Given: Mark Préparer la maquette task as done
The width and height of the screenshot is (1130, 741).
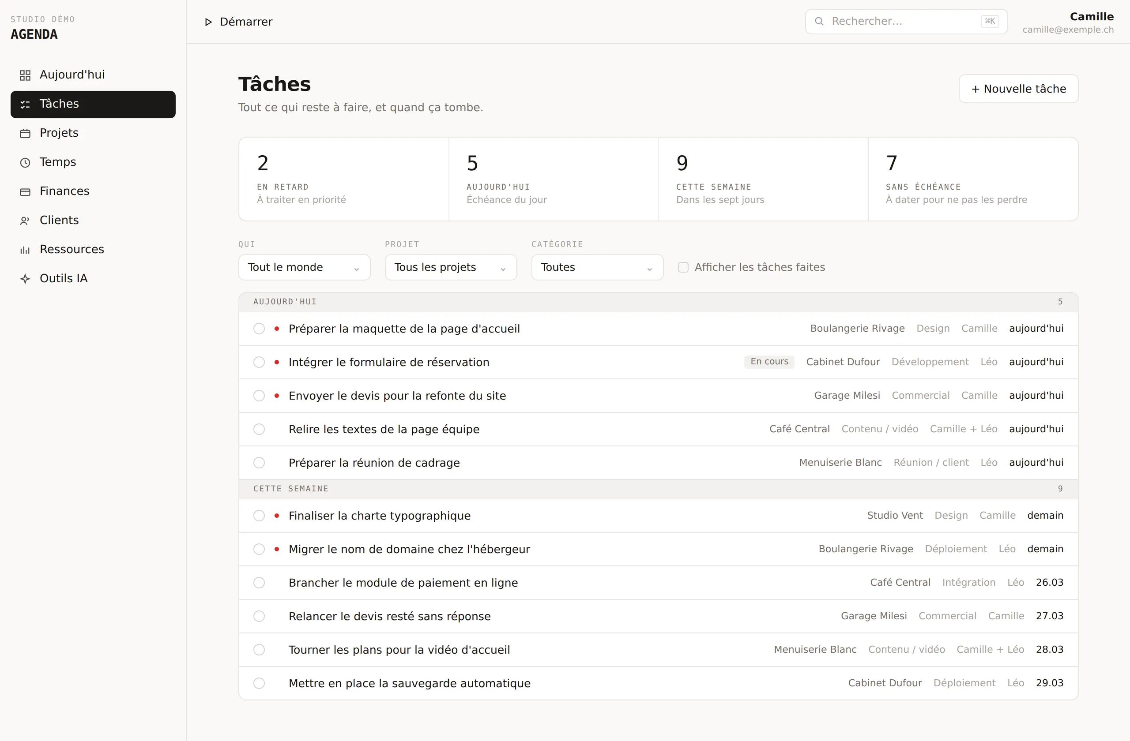Looking at the screenshot, I should 259,328.
